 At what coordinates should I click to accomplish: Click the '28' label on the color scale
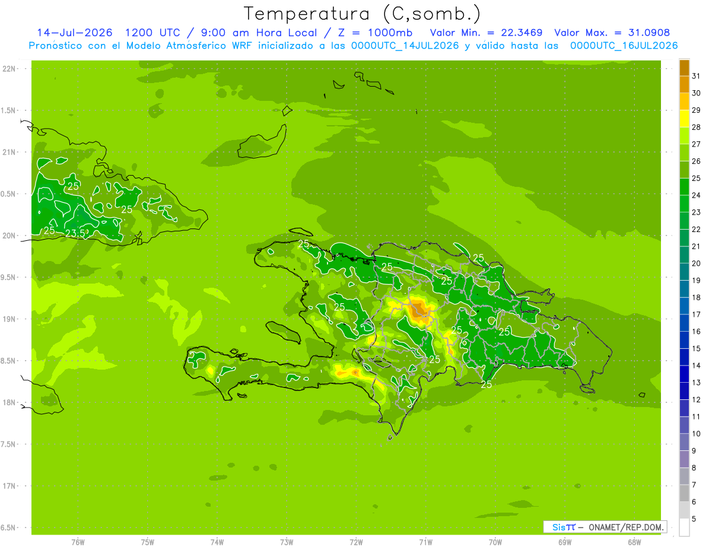click(696, 127)
